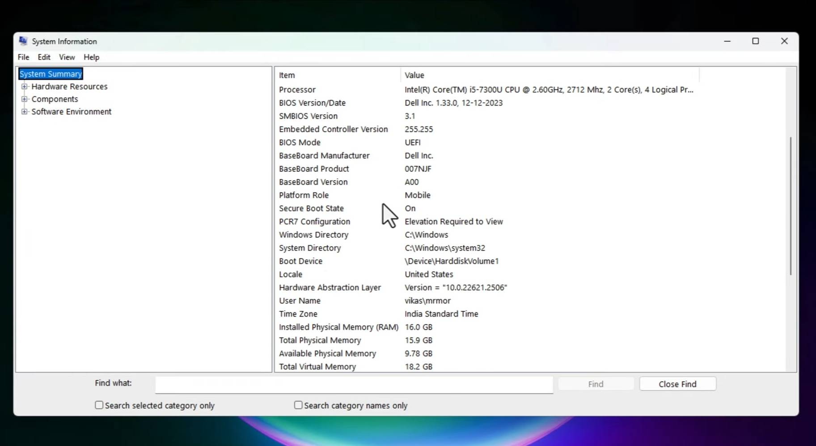Open the File menu
The image size is (816, 446).
pos(23,57)
